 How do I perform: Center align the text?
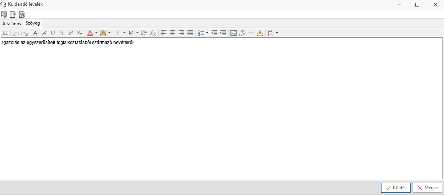(173, 33)
